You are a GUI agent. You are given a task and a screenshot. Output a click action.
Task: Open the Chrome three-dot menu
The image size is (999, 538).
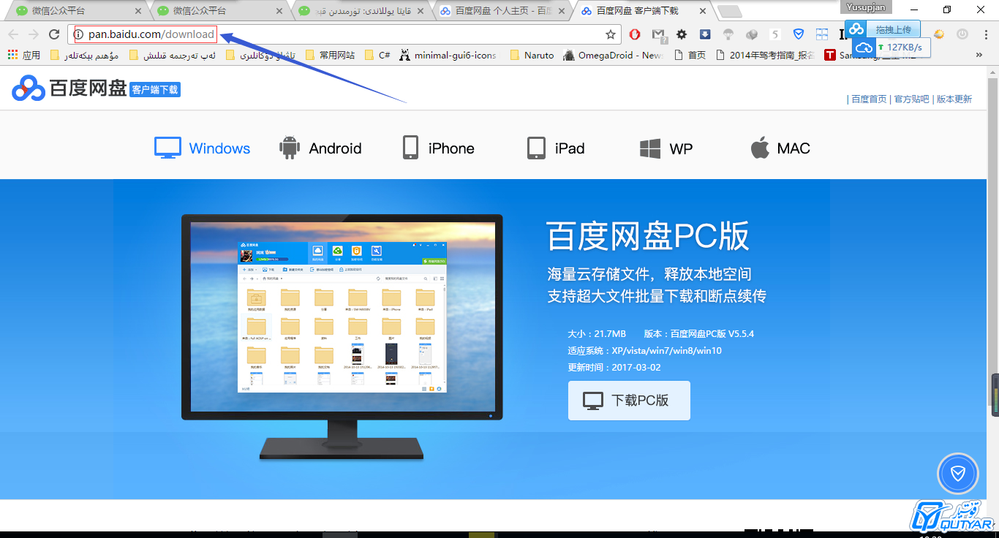click(985, 34)
